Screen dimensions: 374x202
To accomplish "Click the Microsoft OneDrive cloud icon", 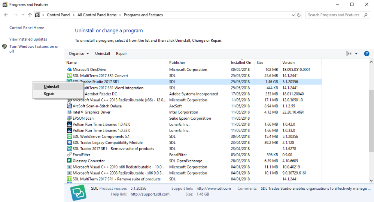I will pos(69,70).
